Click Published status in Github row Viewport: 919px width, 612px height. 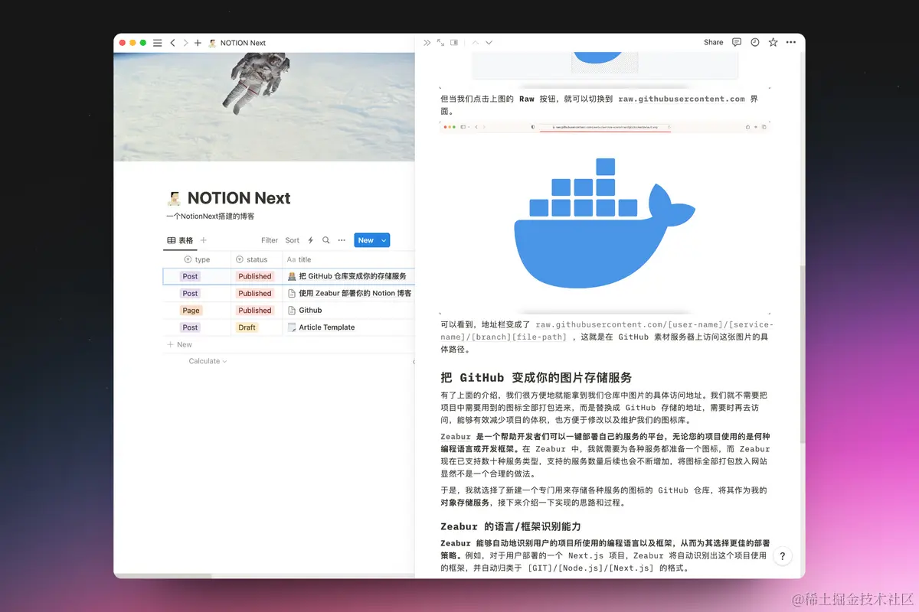click(x=255, y=311)
